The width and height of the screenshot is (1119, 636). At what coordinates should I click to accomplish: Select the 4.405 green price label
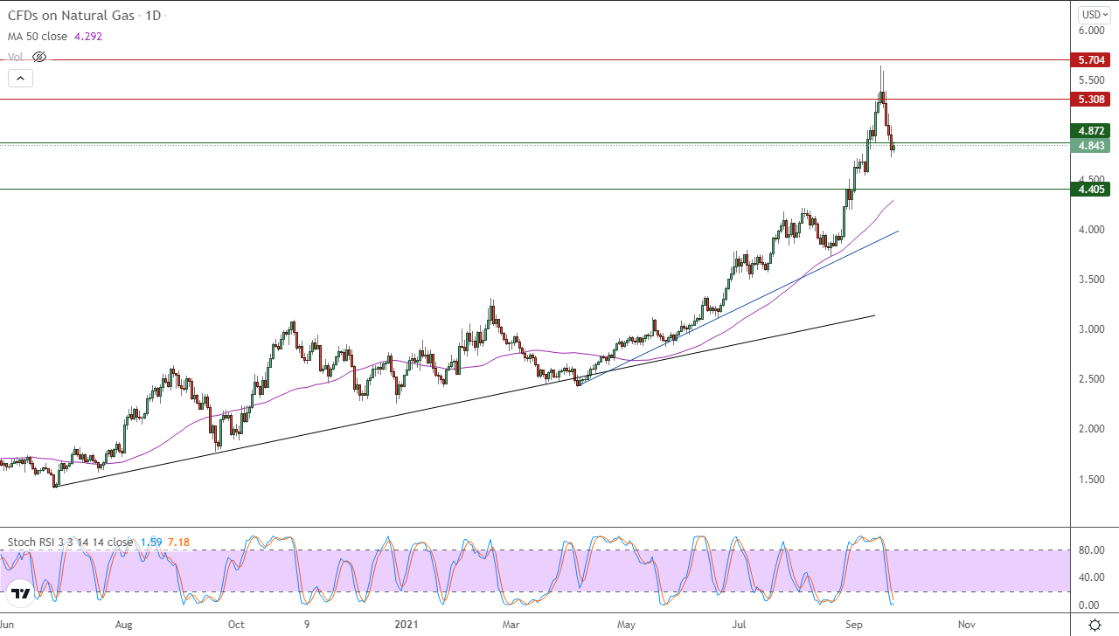(x=1090, y=190)
